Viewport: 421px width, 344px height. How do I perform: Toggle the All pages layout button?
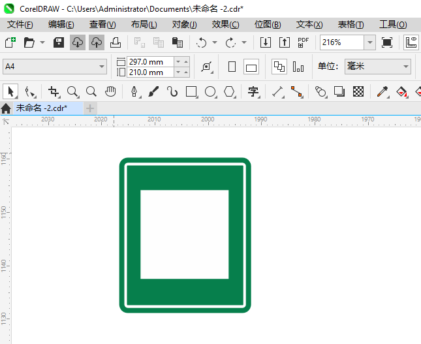279,67
